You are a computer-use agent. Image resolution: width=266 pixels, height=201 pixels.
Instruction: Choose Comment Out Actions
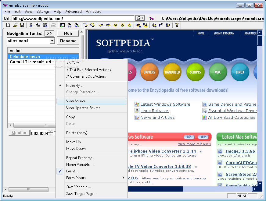coord(92,76)
